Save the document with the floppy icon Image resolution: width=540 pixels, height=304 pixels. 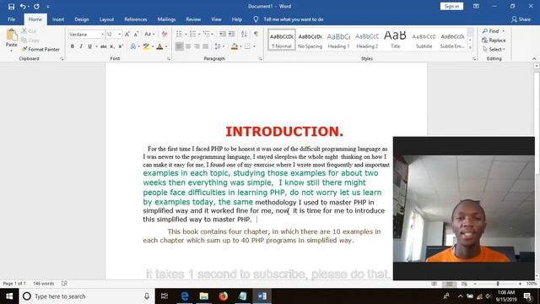(11, 7)
